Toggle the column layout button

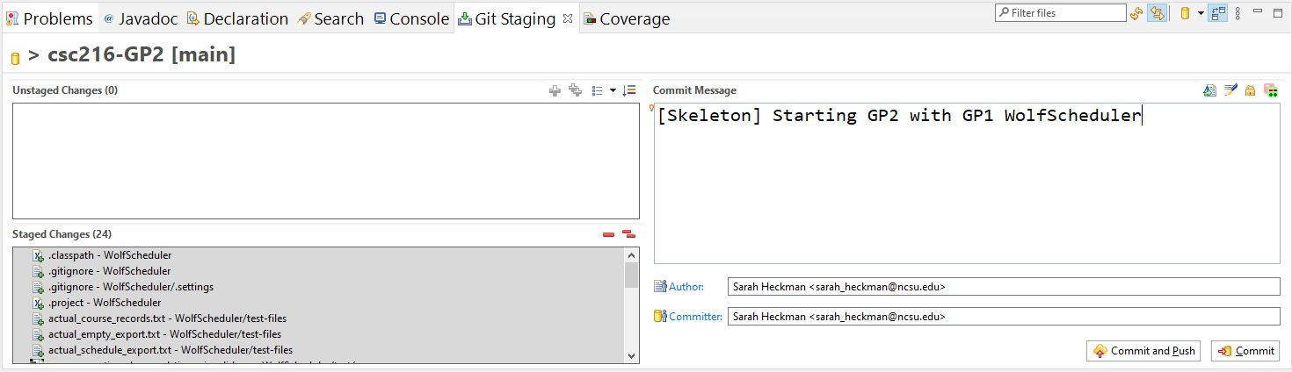tap(1218, 13)
